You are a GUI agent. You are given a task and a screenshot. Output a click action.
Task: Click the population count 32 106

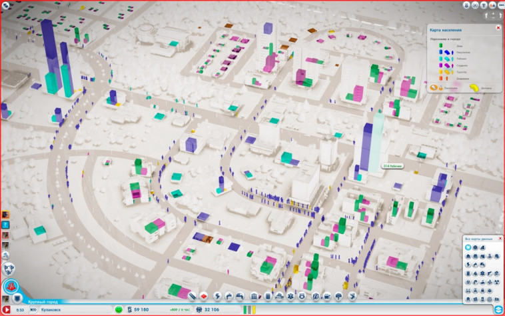coord(212,309)
